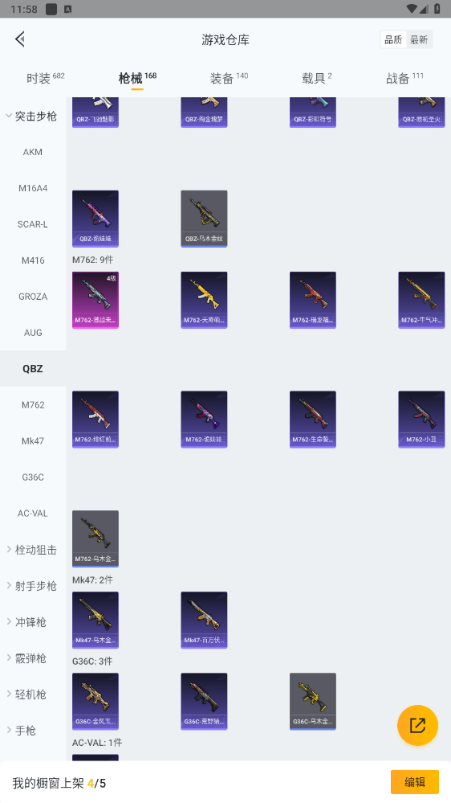The height and width of the screenshot is (803, 451).
Task: Open the orange share floating button
Action: point(417,725)
